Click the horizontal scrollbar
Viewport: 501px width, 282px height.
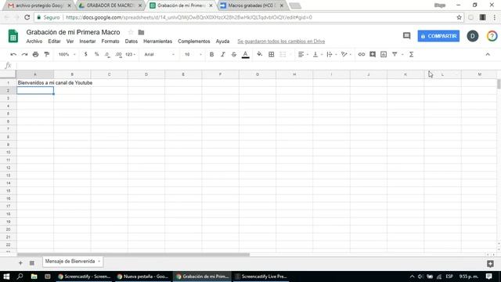click(x=133, y=255)
